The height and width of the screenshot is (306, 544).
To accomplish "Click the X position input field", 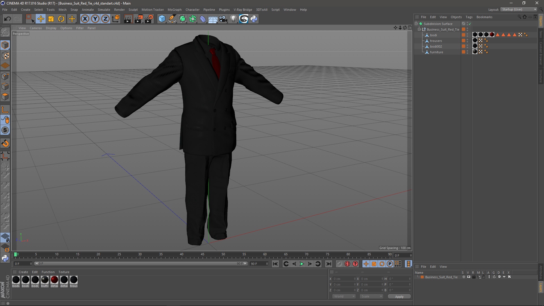I will pos(344,279).
